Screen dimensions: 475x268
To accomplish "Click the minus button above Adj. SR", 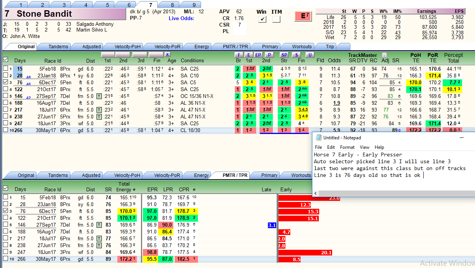I will (384, 55).
